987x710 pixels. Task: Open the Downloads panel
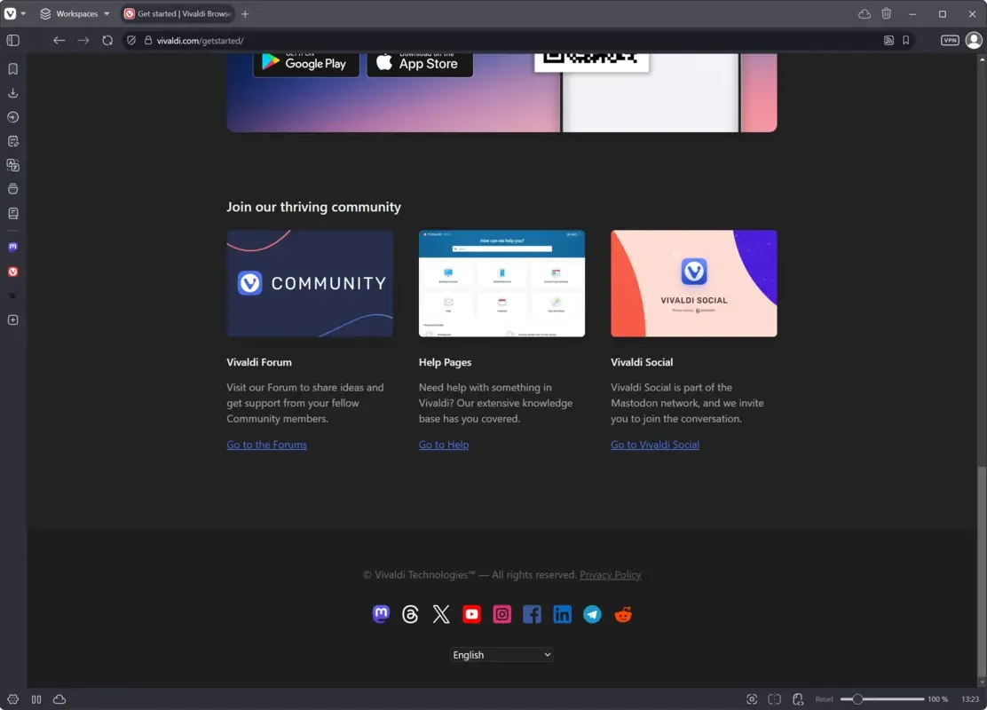(x=12, y=92)
